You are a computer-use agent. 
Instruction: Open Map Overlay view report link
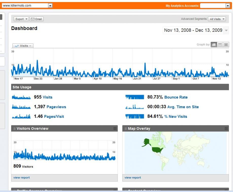tap(133, 178)
